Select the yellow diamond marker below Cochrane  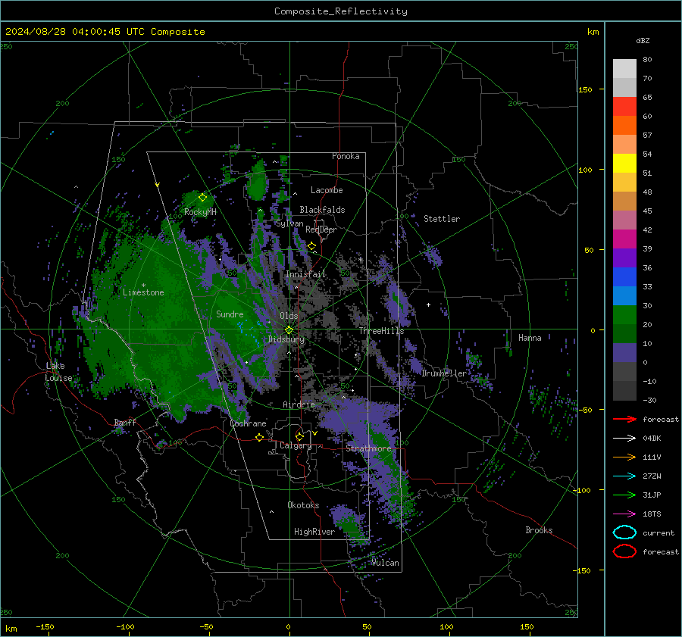coord(259,437)
